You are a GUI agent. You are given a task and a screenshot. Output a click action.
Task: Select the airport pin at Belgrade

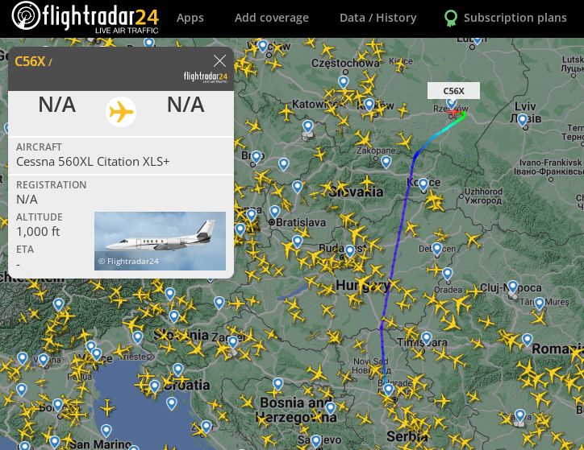(x=389, y=390)
